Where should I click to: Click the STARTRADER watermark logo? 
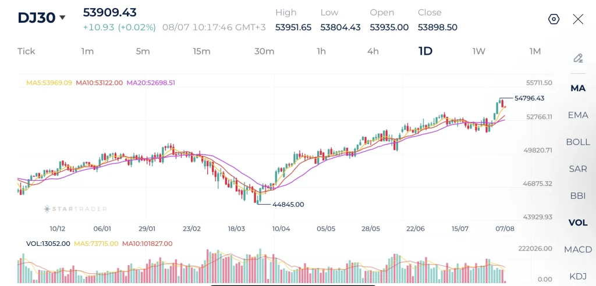coord(75,209)
